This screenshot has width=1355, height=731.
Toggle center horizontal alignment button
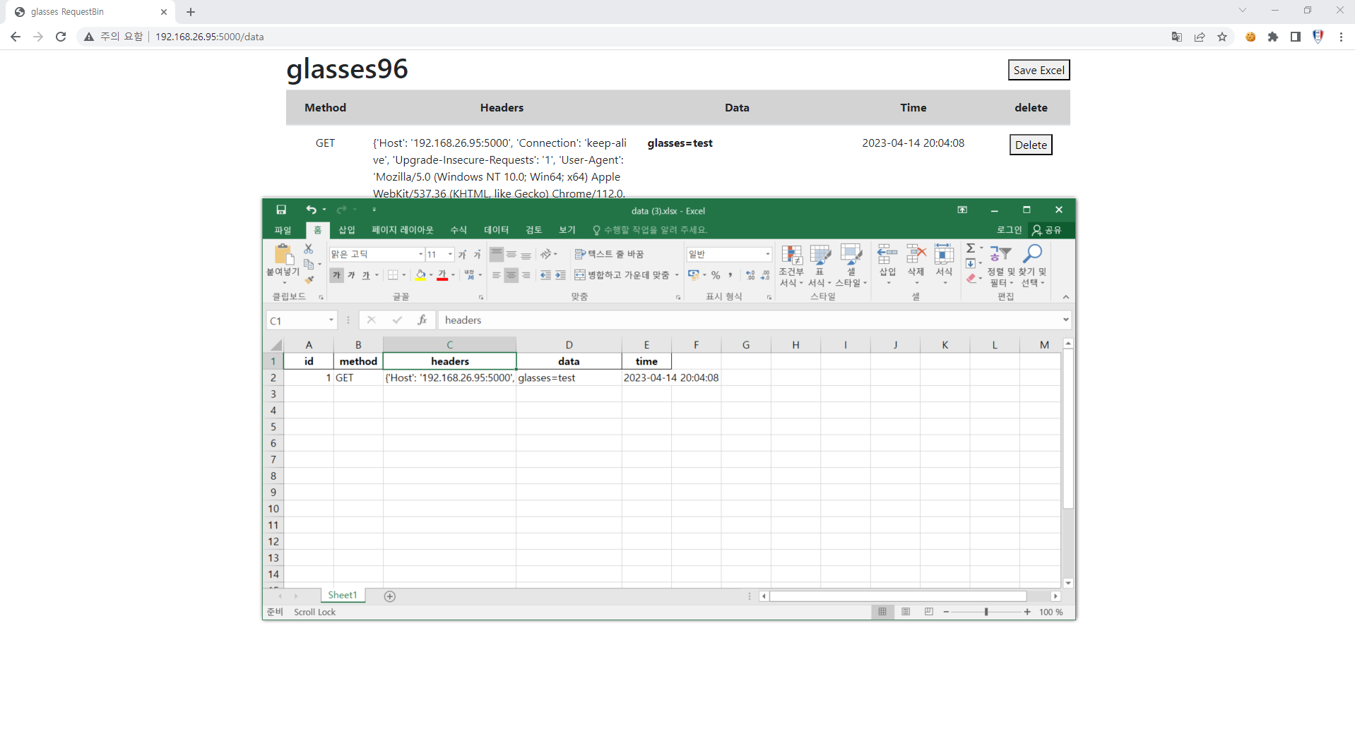pos(511,275)
